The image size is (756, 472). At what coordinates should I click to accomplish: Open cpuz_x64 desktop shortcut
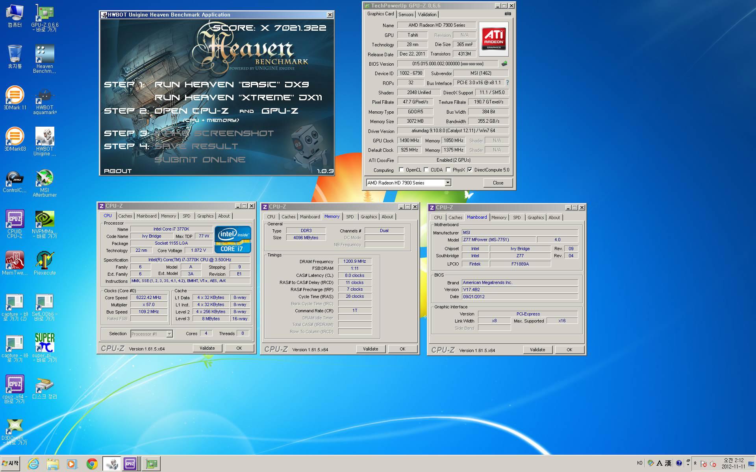pyautogui.click(x=15, y=389)
